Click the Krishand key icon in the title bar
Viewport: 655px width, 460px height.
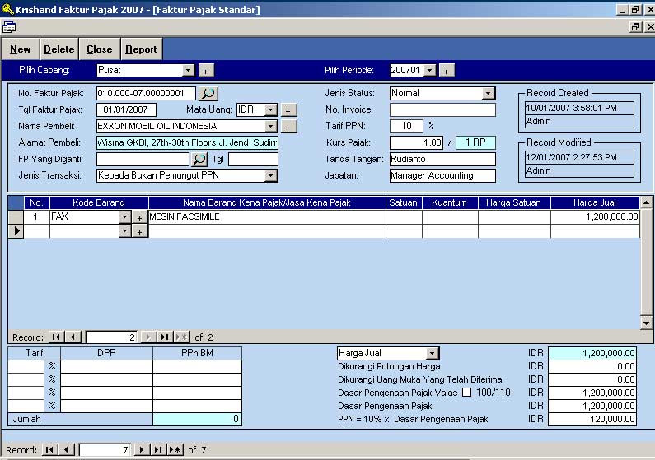click(7, 9)
